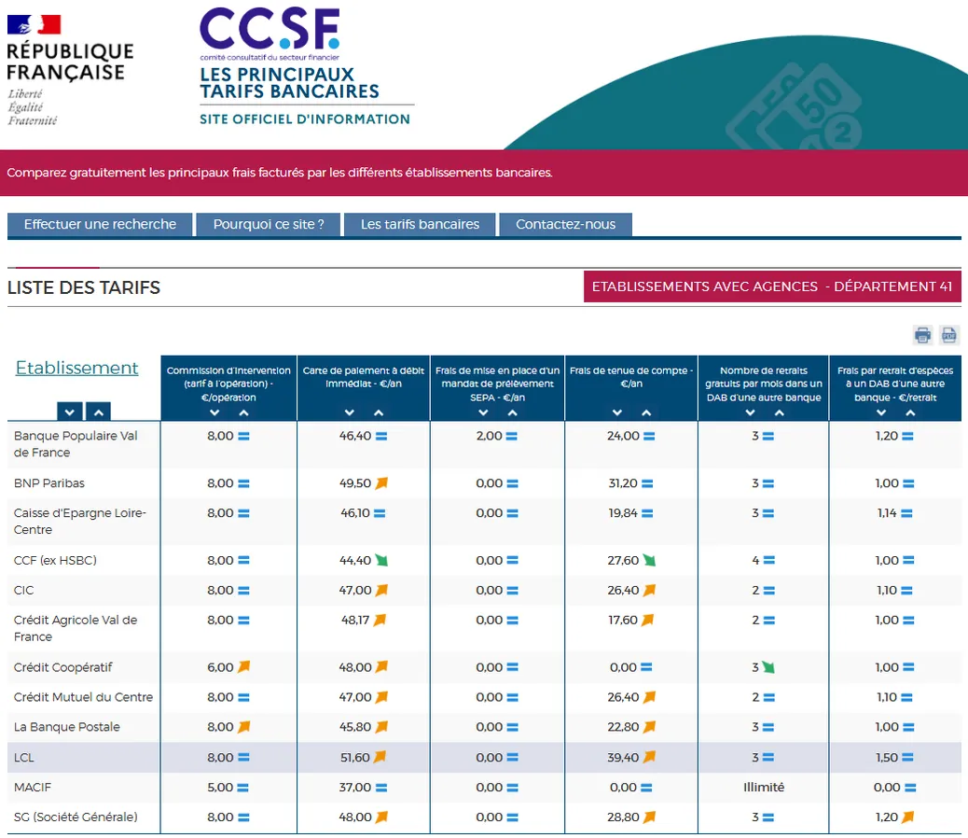
Task: Click Caisse d'Epargne account fee 19,84
Action: (623, 513)
